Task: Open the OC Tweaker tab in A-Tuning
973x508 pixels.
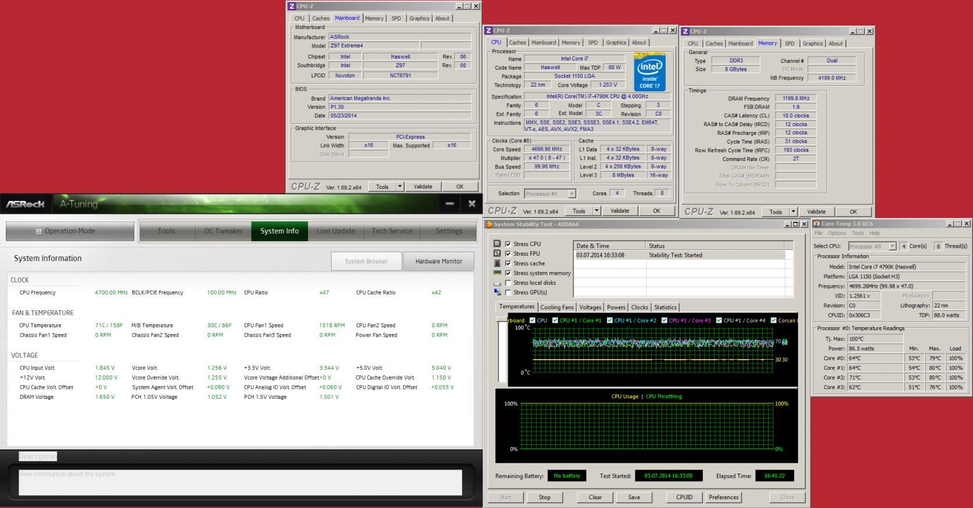Action: tap(224, 231)
